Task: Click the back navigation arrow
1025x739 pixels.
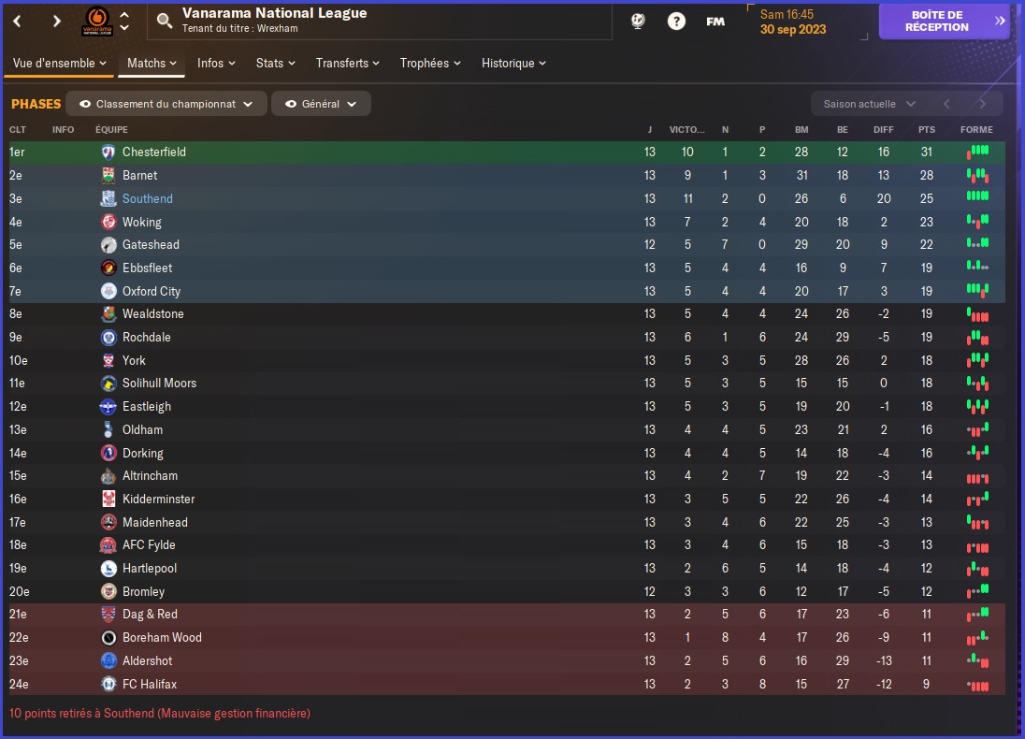Action: coord(18,22)
